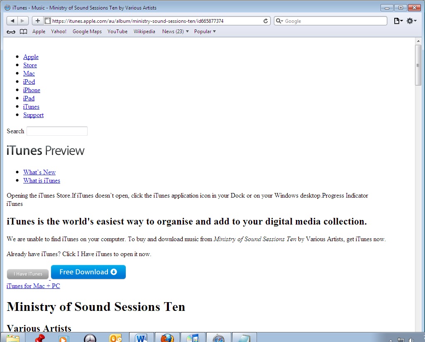The image size is (425, 342).
Task: Open the clock application in taskbar
Action: tap(90, 338)
